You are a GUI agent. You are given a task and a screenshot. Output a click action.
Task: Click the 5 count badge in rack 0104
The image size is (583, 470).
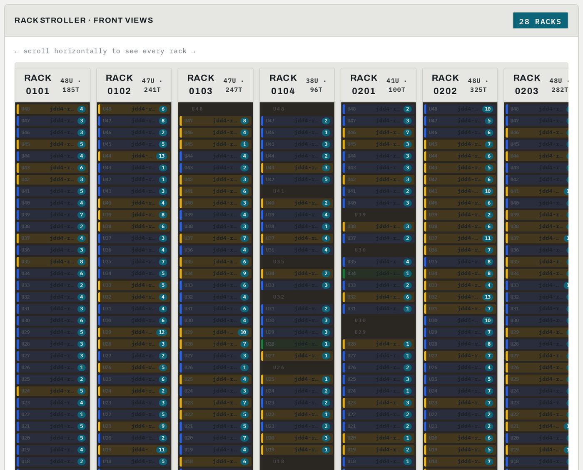(326, 180)
